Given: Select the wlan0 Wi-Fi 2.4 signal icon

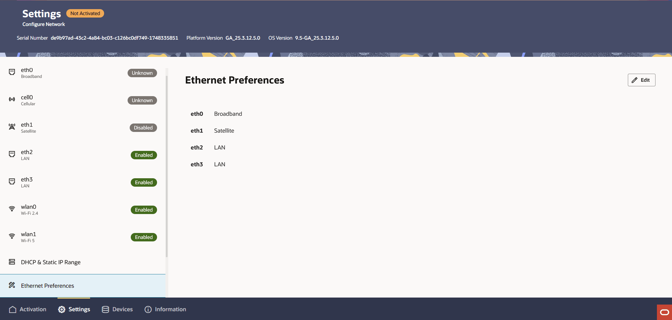Looking at the screenshot, I should click(12, 208).
